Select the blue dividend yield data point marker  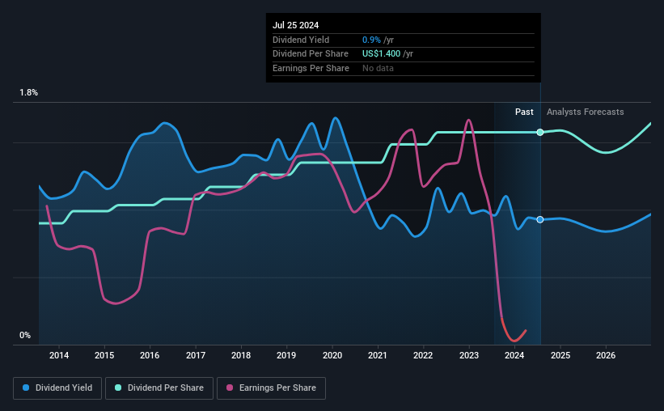tap(540, 219)
